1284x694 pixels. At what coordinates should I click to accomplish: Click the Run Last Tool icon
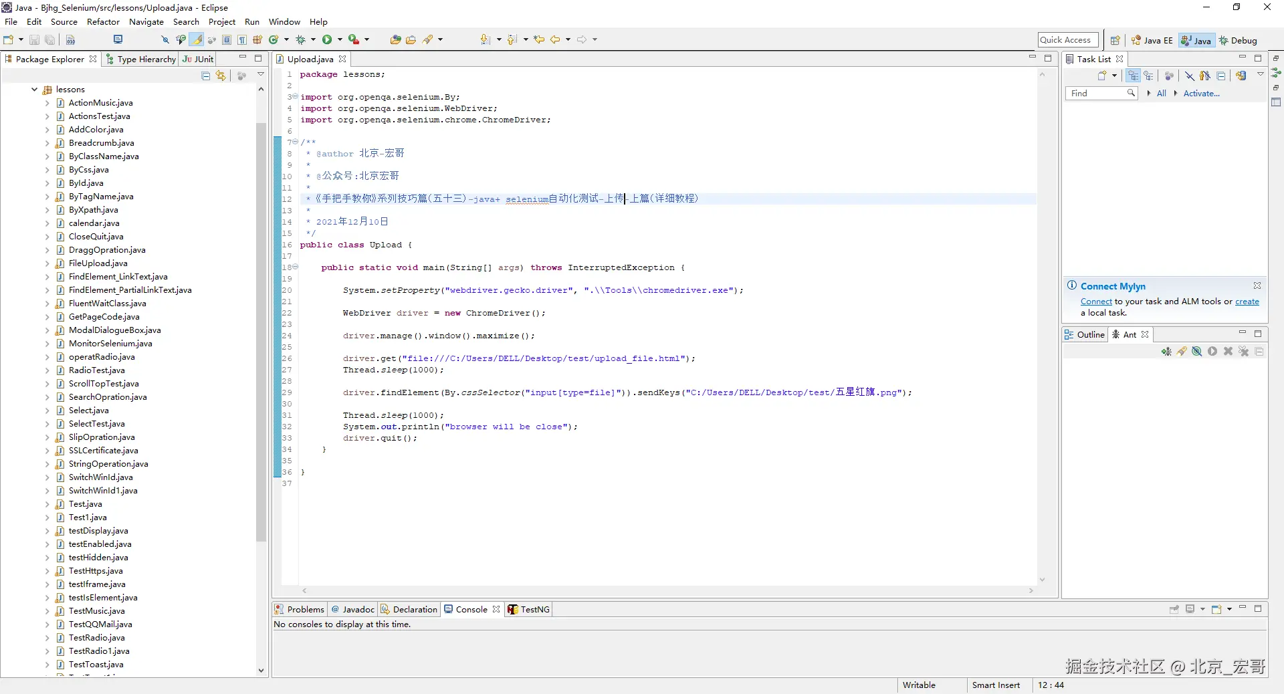354,39
